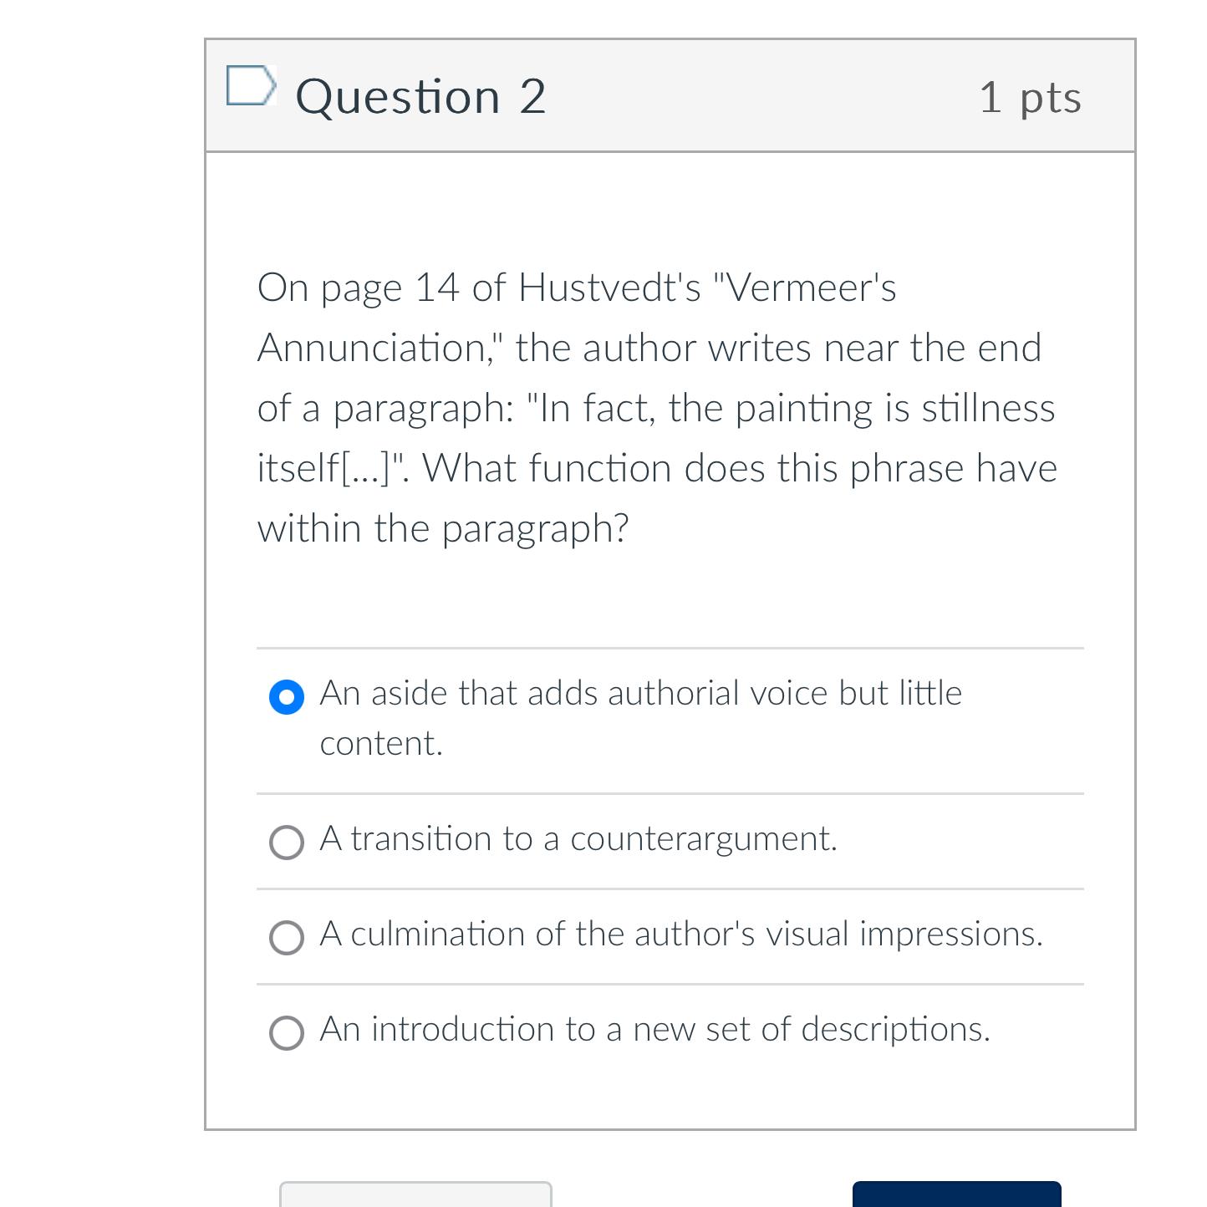Image resolution: width=1207 pixels, height=1207 pixels.
Task: Click the Question 2 header bar
Action: [x=669, y=94]
